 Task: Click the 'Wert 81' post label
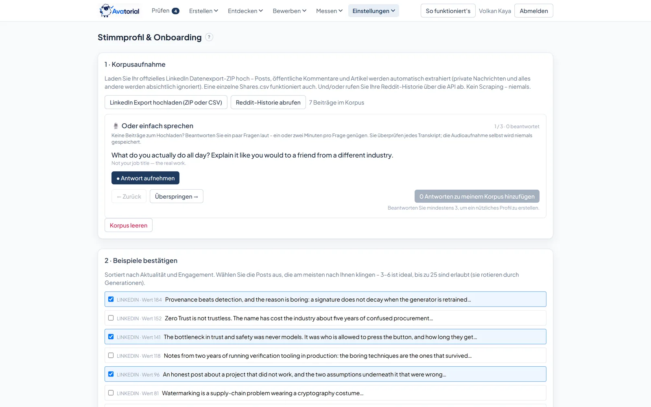(150, 394)
